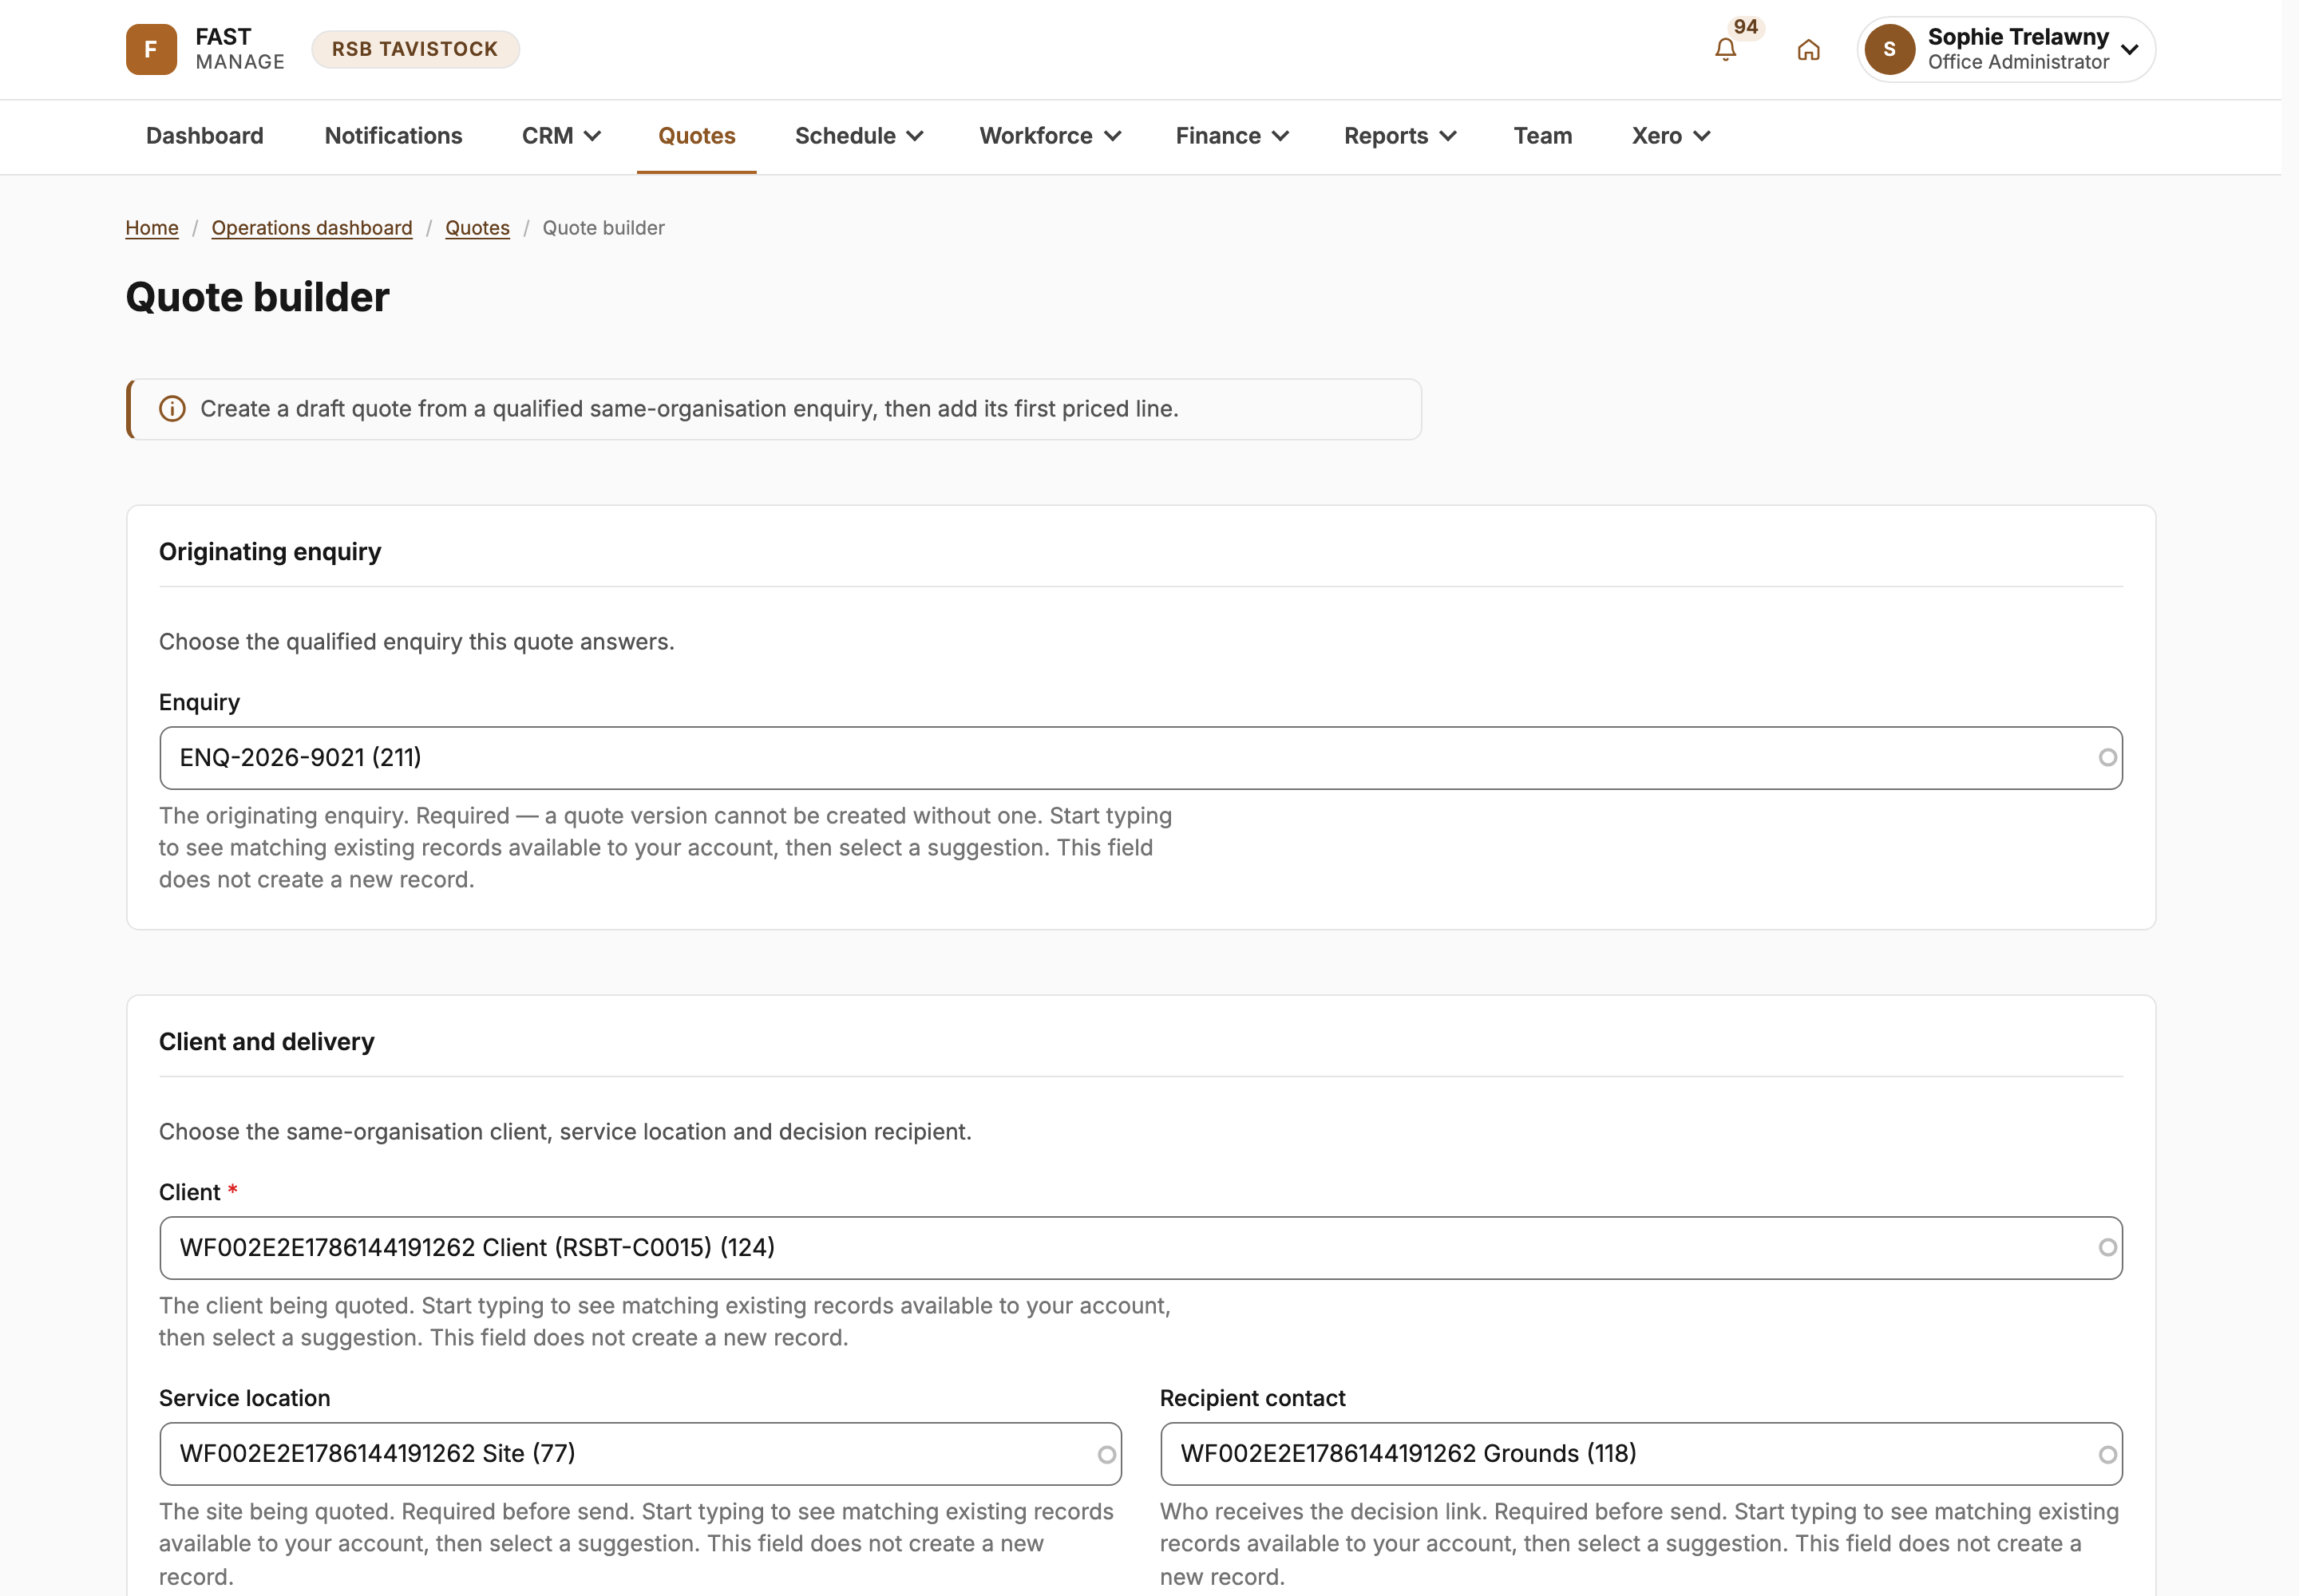
Task: Click the info icon in banner
Action: coord(172,409)
